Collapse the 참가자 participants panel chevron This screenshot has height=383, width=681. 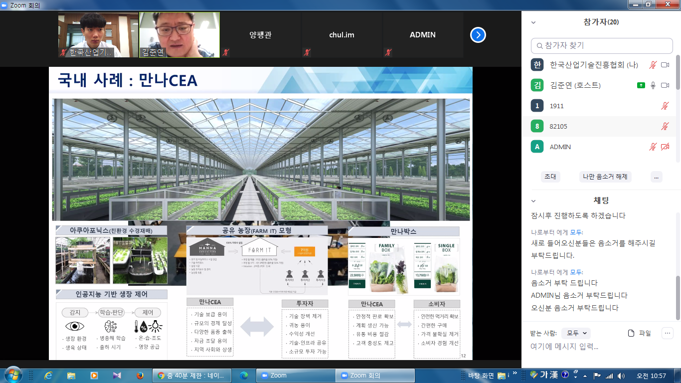[533, 22]
